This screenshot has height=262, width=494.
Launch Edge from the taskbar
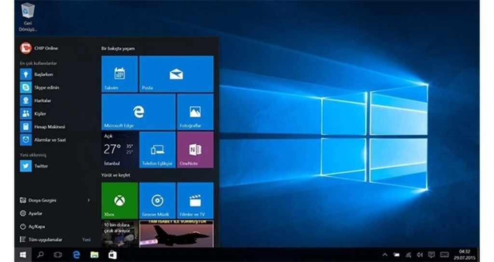pyautogui.click(x=76, y=255)
